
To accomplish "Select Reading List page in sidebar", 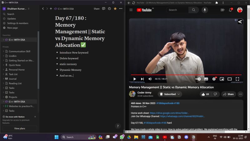I will coord(15,83).
